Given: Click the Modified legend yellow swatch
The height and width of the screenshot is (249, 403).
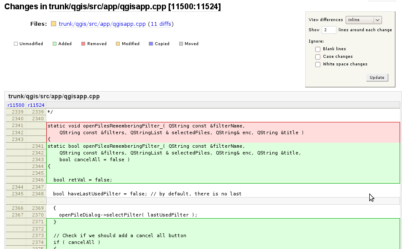Looking at the screenshot, I should pyautogui.click(x=118, y=44).
